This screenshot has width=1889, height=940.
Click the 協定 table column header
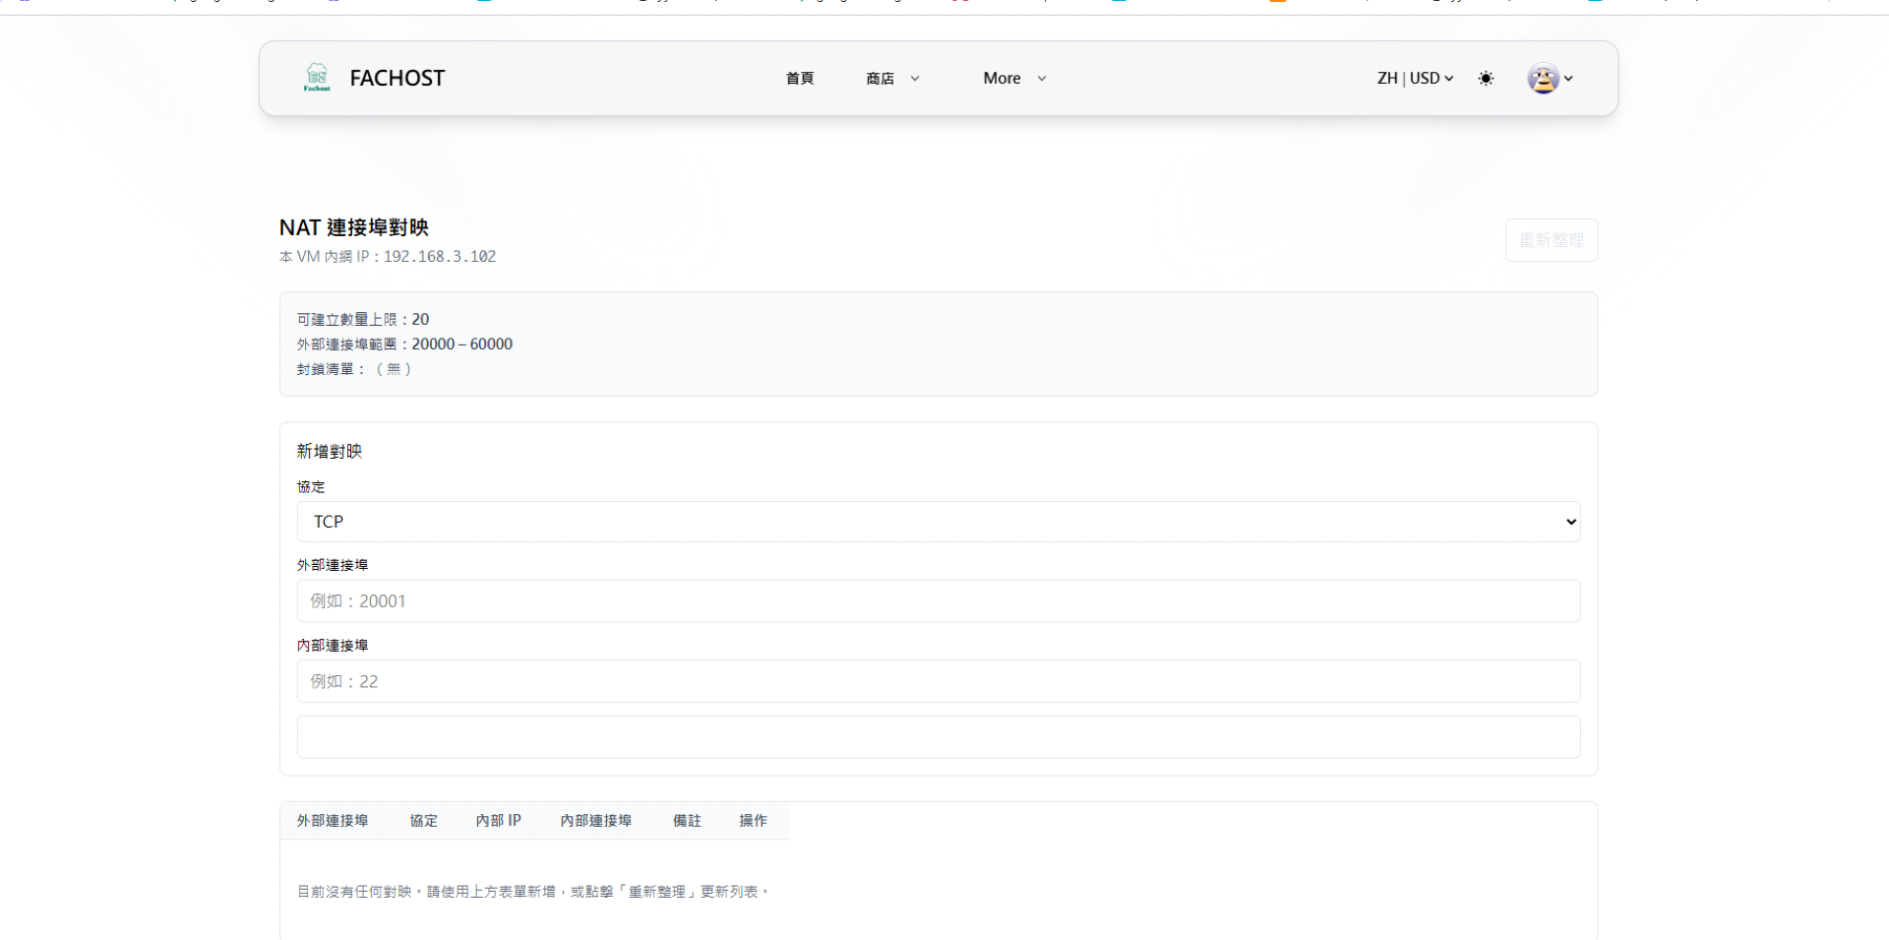tap(423, 820)
